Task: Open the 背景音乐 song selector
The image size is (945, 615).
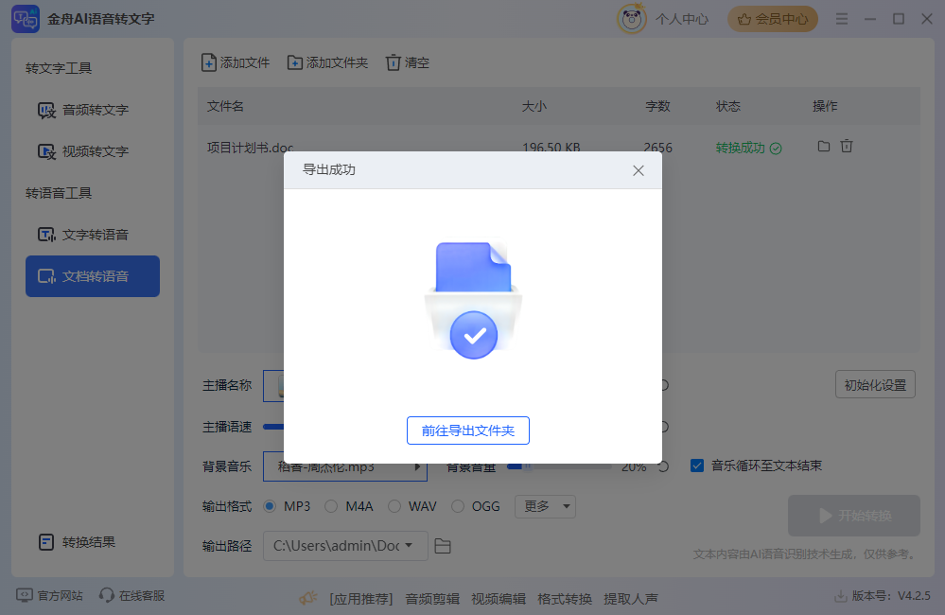Action: point(344,466)
